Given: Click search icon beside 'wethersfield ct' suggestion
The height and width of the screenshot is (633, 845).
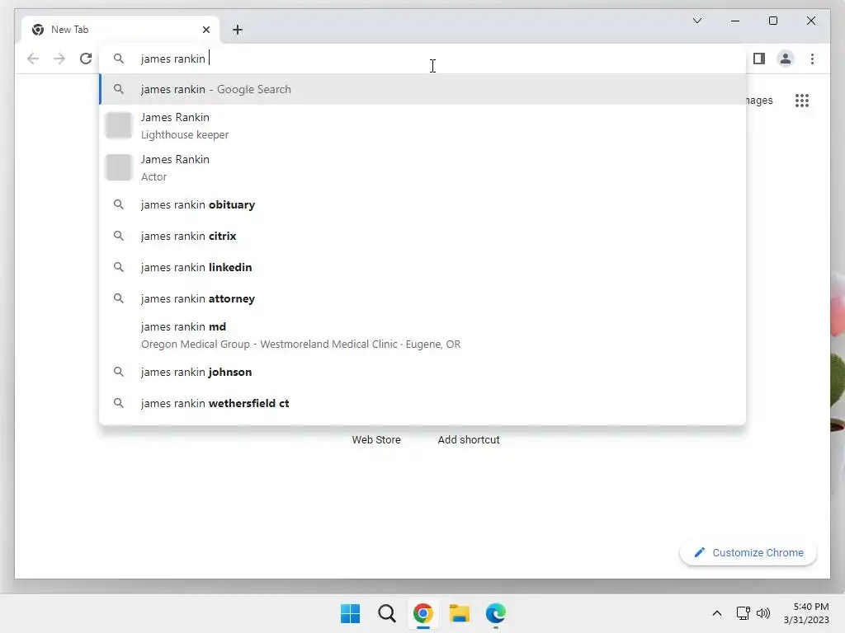Looking at the screenshot, I should tap(119, 403).
